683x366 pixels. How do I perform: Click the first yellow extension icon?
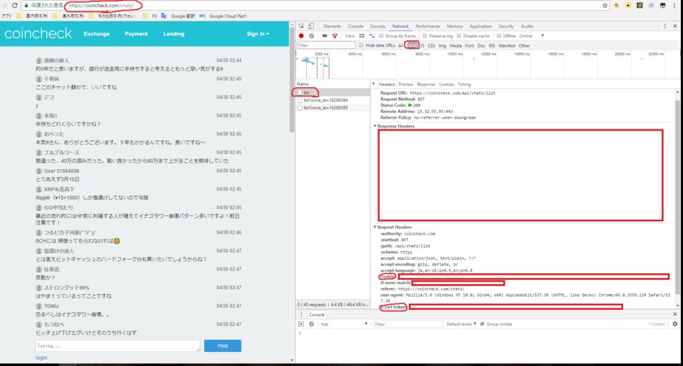tap(617, 5)
